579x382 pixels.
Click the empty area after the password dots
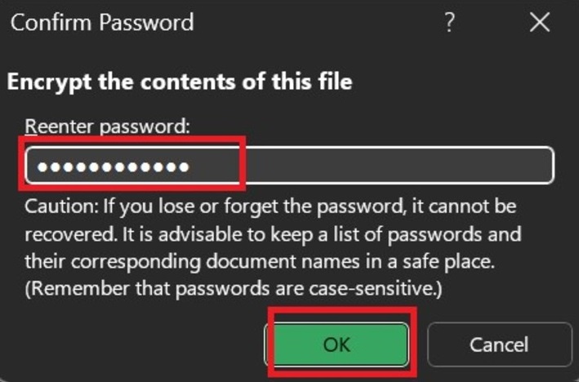[392, 167]
